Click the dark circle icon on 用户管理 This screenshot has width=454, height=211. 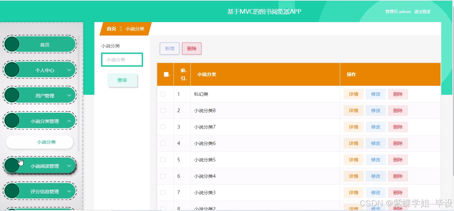click(12, 96)
